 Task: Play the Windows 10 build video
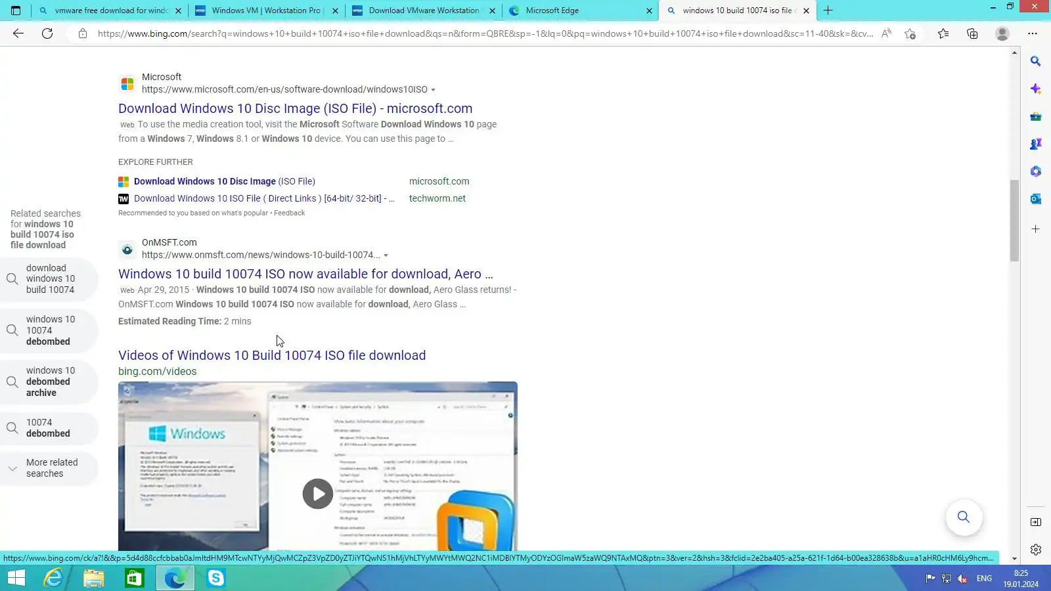click(x=318, y=494)
